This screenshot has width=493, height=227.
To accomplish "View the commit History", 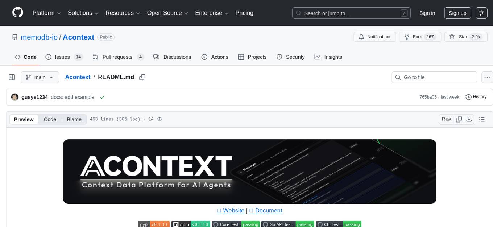I will coord(476,97).
